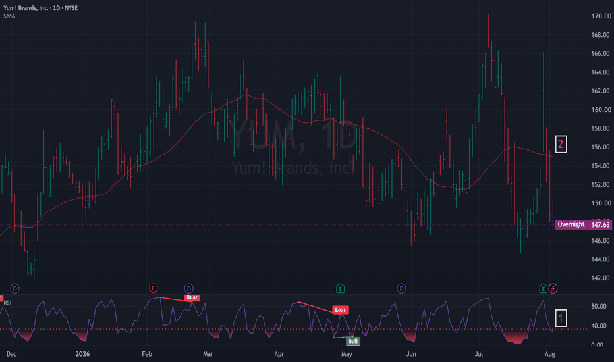The height and width of the screenshot is (362, 614).
Task: Click the 162.00 price axis label
Action: pyautogui.click(x=601, y=91)
